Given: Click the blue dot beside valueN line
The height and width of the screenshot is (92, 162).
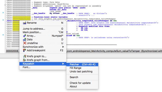Looking at the screenshot, I should [x=3, y=35].
